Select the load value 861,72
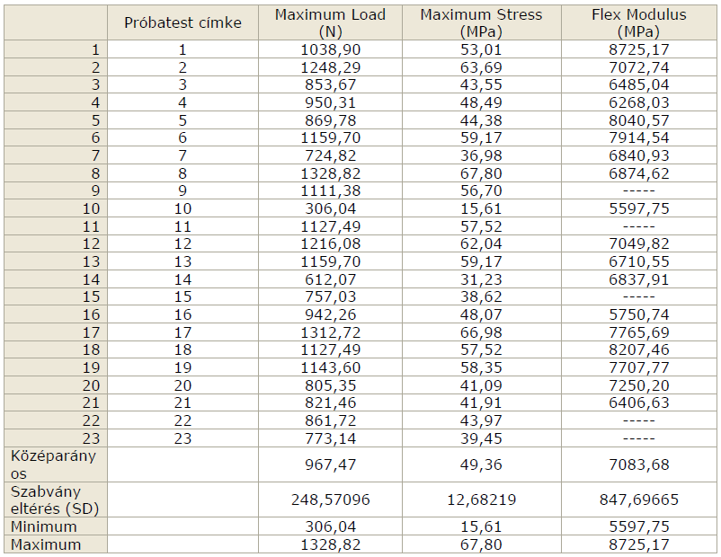The image size is (721, 557). tap(330, 421)
